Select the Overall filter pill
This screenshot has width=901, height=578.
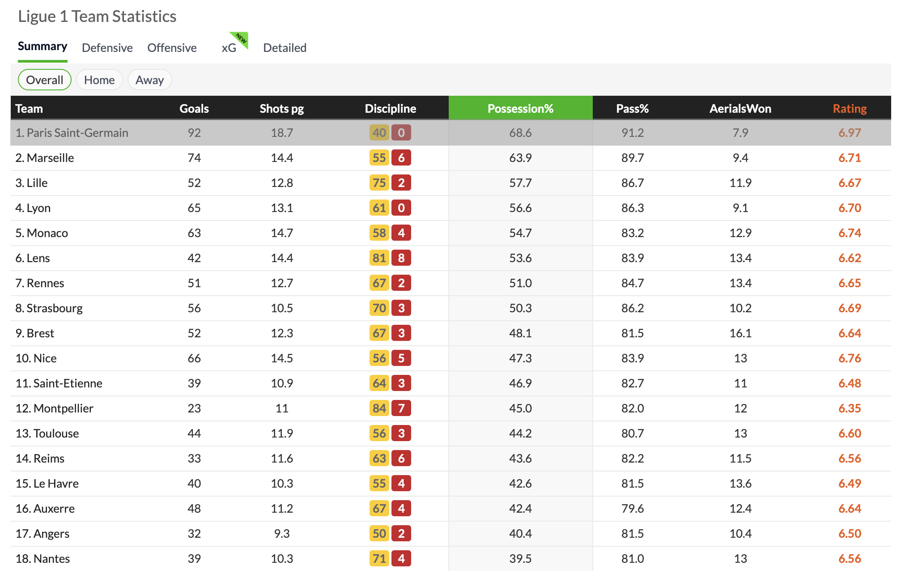pos(45,80)
